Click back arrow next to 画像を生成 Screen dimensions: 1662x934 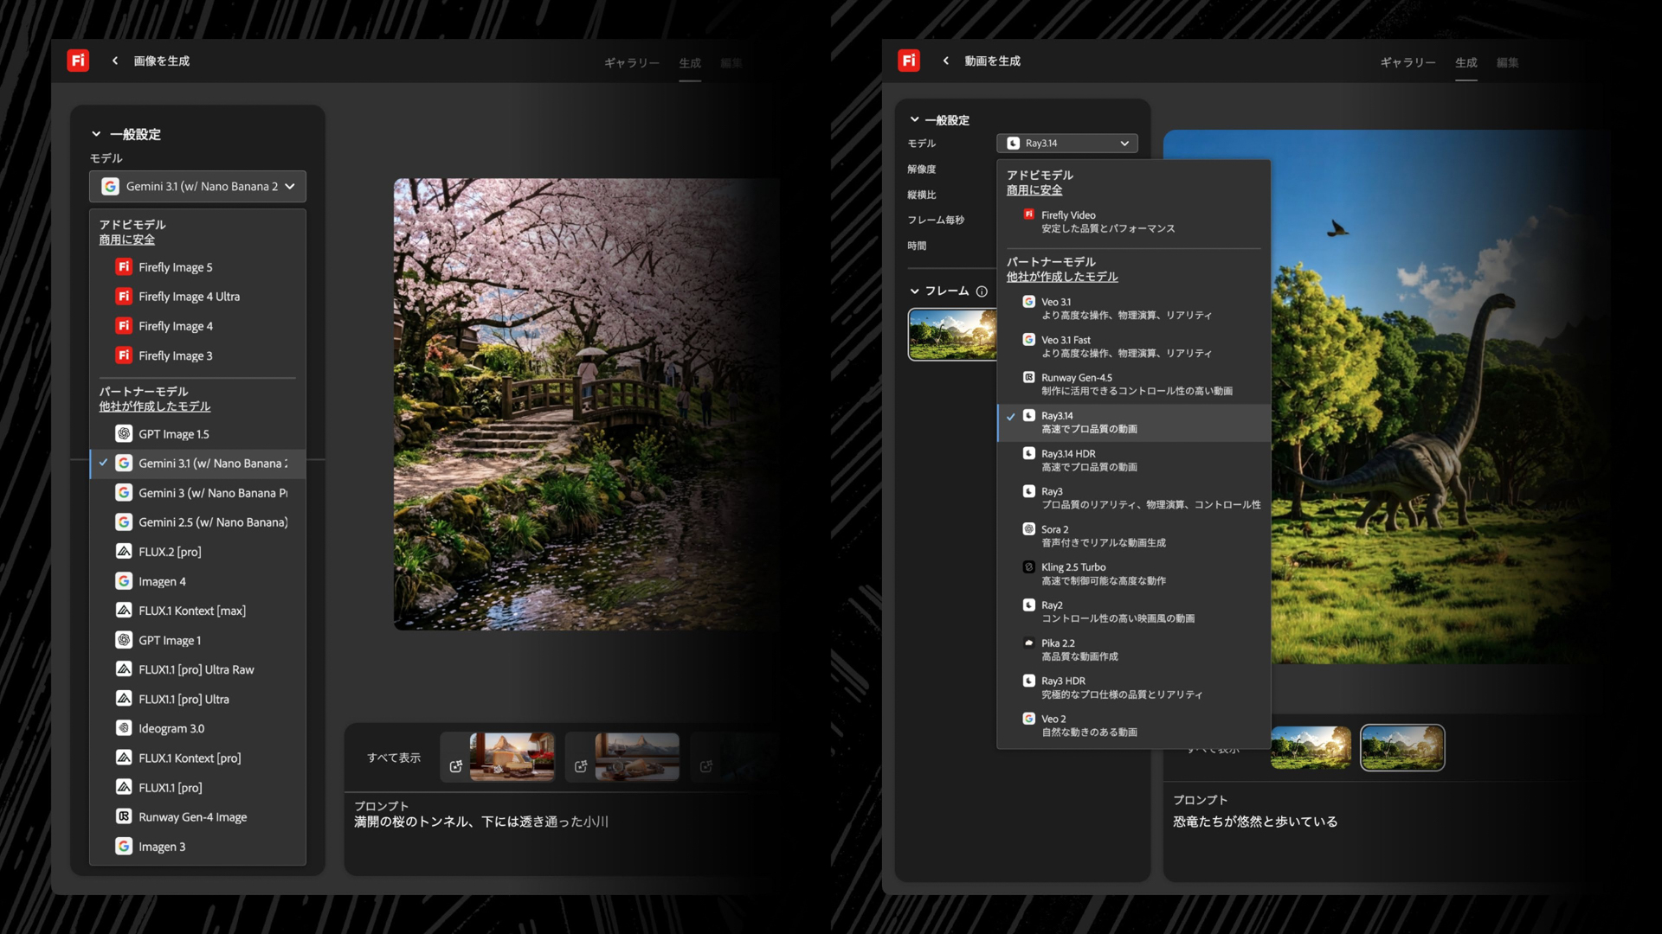coord(114,61)
